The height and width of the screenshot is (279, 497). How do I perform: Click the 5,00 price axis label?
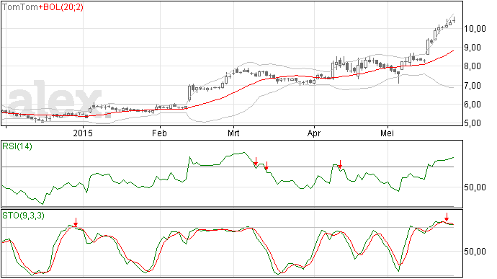[x=473, y=123]
